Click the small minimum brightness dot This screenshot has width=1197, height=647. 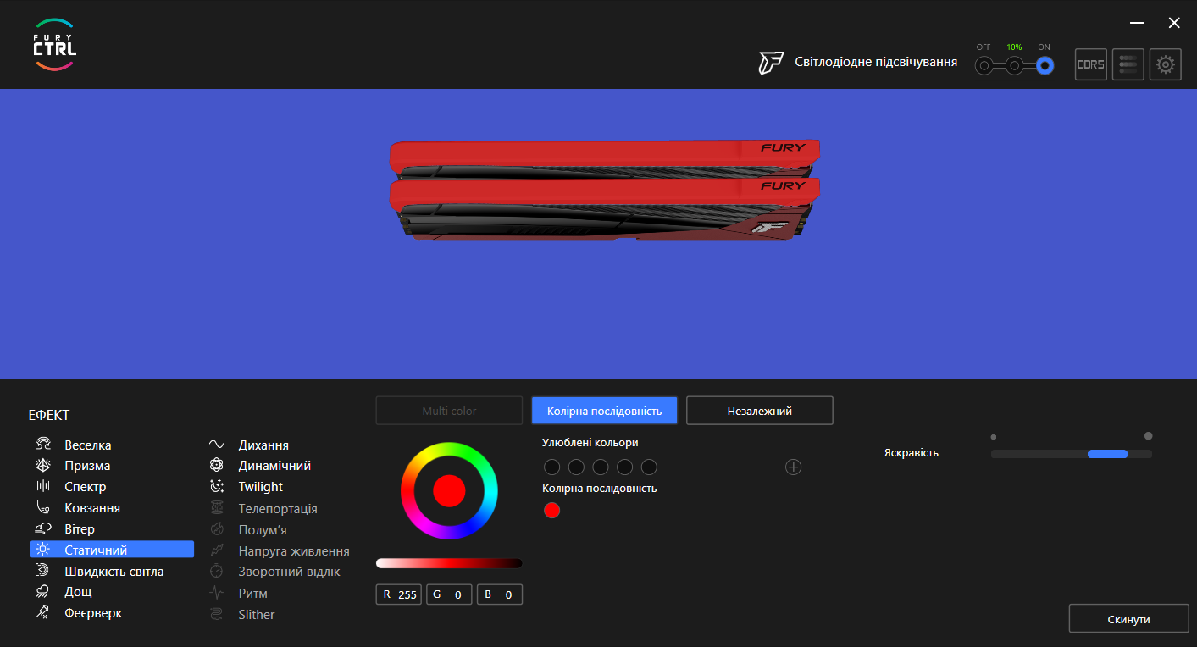pos(994,437)
